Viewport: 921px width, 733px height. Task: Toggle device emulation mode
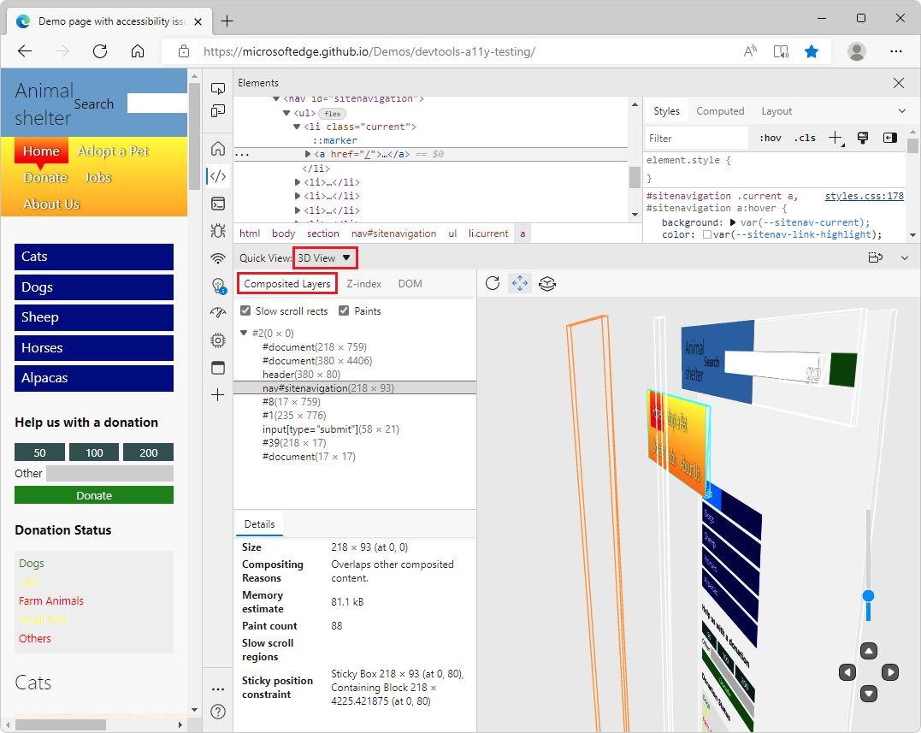(x=217, y=111)
